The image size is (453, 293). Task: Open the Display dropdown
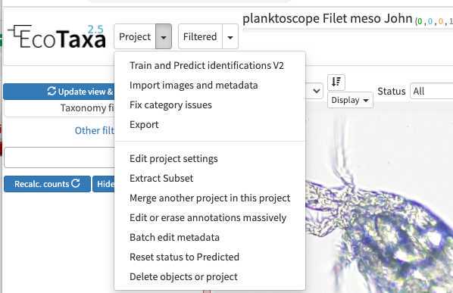coord(350,100)
